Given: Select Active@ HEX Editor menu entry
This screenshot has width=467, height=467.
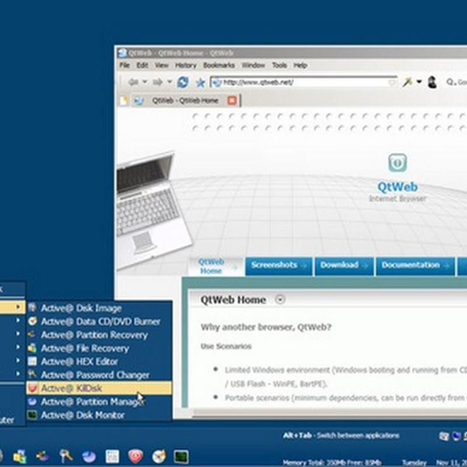Looking at the screenshot, I should (99, 361).
